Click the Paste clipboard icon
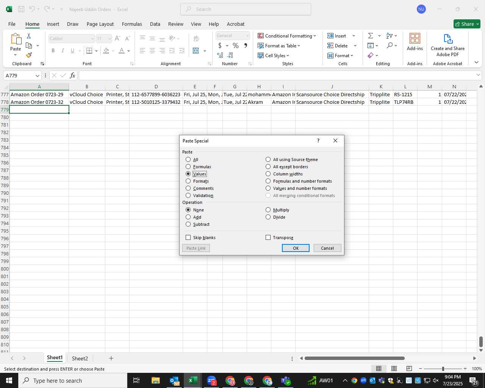 (x=16, y=39)
